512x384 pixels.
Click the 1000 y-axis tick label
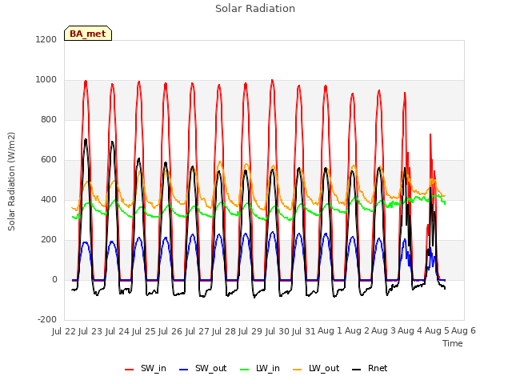[x=46, y=80]
